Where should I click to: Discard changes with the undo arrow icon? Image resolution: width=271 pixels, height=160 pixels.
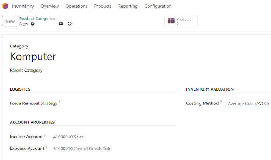70,23
